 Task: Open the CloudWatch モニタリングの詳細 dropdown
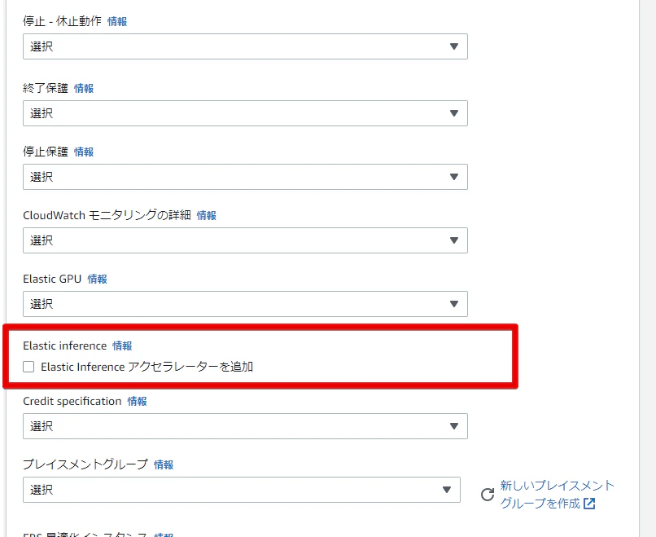[245, 240]
